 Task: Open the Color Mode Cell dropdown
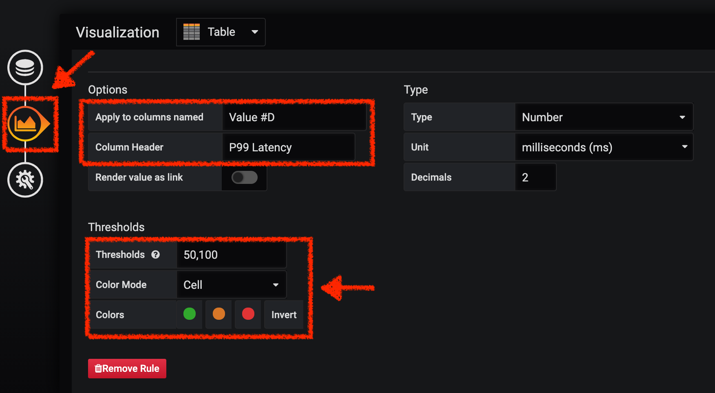tap(232, 285)
